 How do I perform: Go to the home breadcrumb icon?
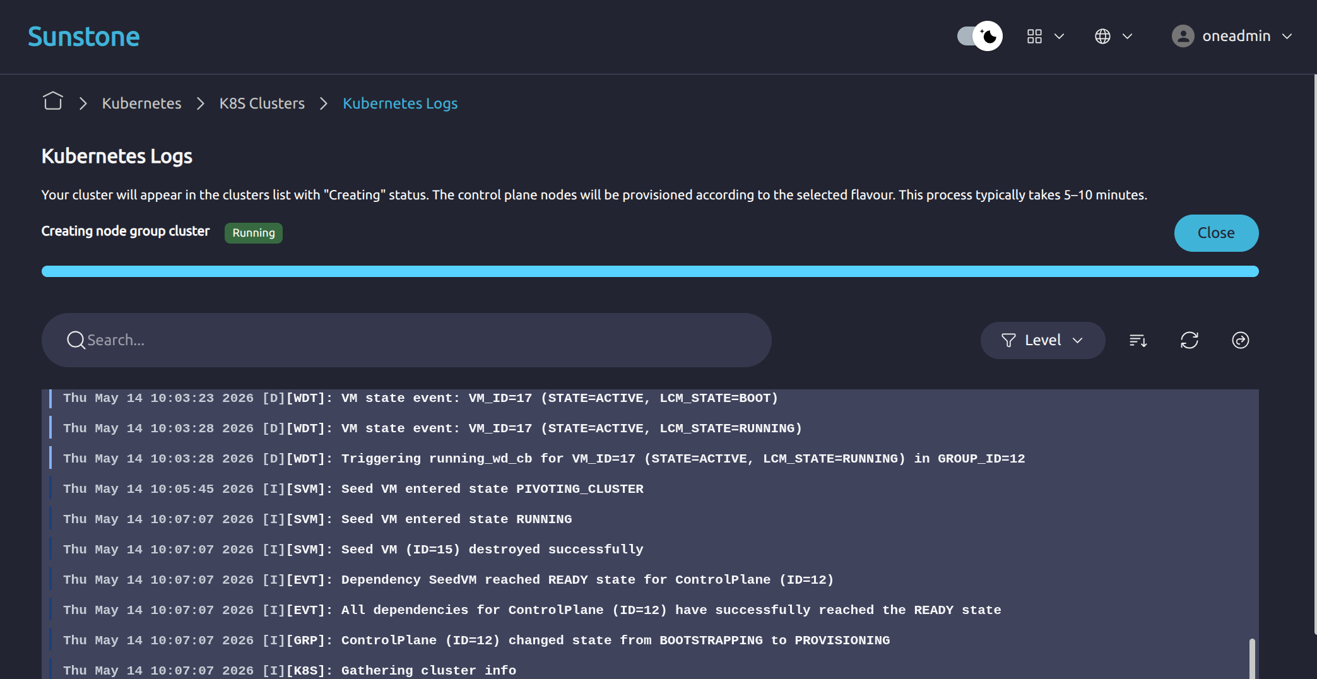tap(53, 102)
